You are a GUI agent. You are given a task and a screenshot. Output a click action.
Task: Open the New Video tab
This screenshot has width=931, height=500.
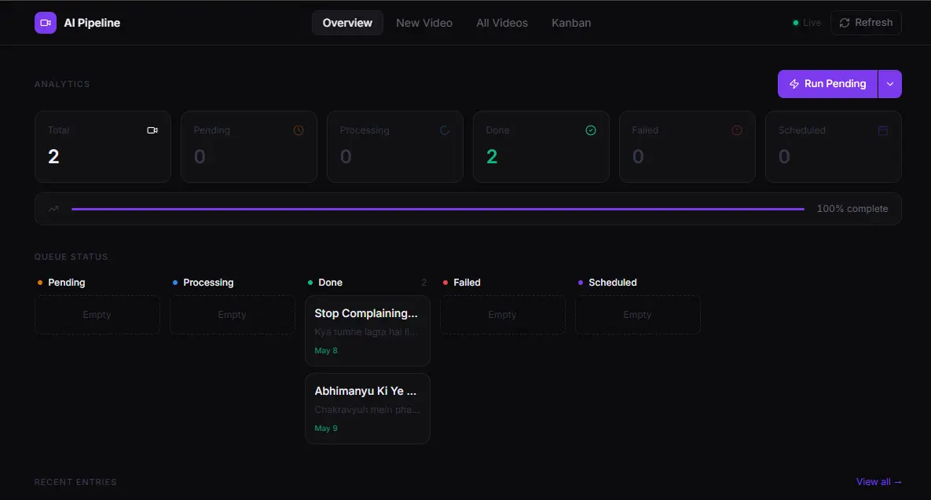[x=424, y=23]
